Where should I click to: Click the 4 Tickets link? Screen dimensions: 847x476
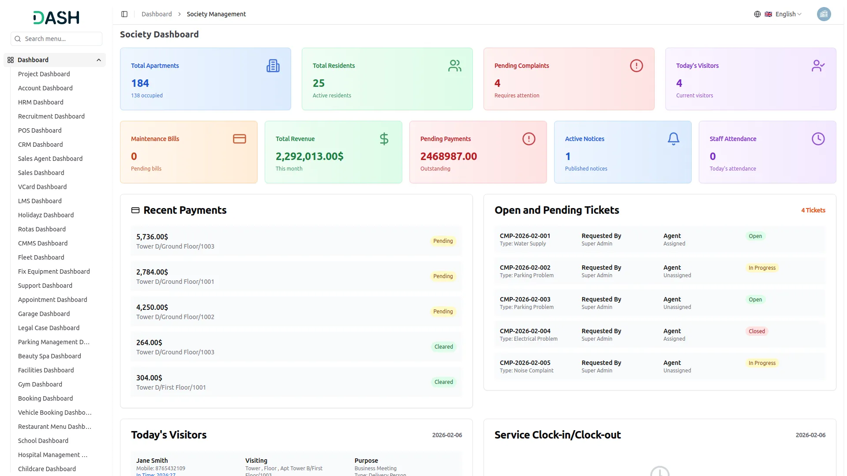(x=813, y=210)
